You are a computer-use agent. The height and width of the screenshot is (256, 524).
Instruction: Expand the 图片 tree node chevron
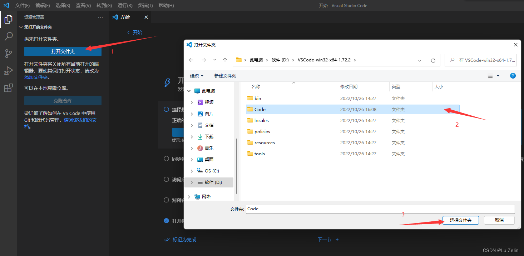coord(192,114)
